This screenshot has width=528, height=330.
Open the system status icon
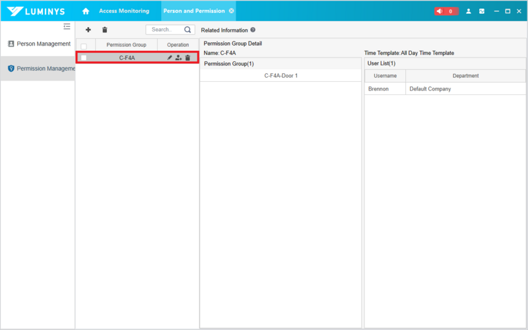(x=482, y=11)
